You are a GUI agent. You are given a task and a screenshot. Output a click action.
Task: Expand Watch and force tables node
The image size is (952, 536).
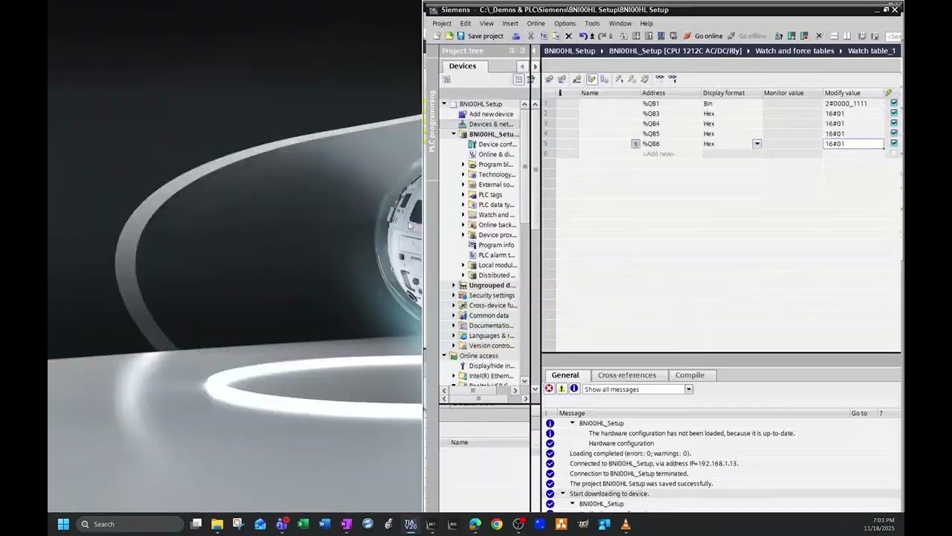[463, 214]
